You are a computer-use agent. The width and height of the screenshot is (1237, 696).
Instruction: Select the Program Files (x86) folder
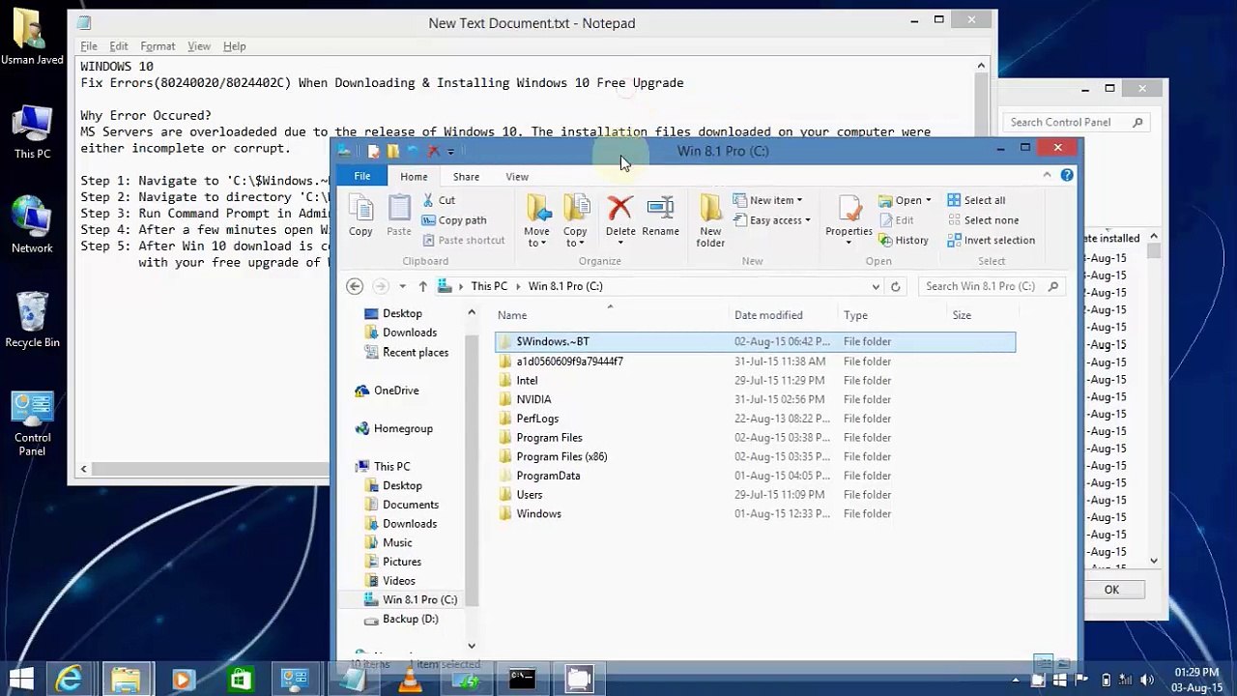point(561,456)
